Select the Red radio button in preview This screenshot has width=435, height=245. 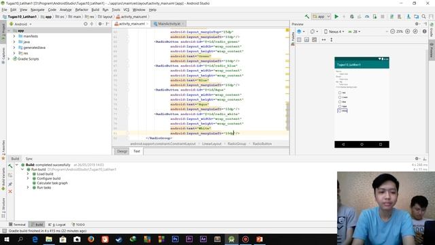tap(340, 93)
